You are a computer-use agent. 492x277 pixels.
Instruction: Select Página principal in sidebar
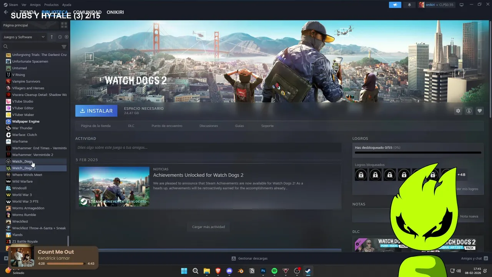(15, 25)
